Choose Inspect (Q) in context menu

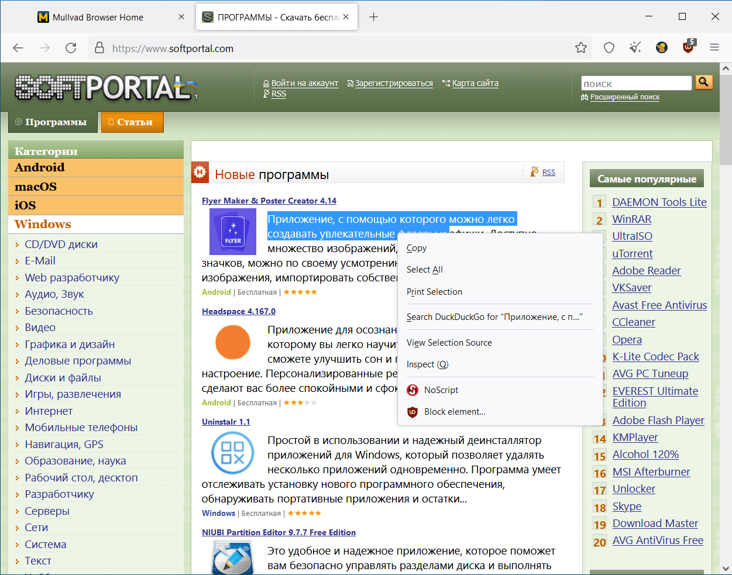[x=427, y=364]
